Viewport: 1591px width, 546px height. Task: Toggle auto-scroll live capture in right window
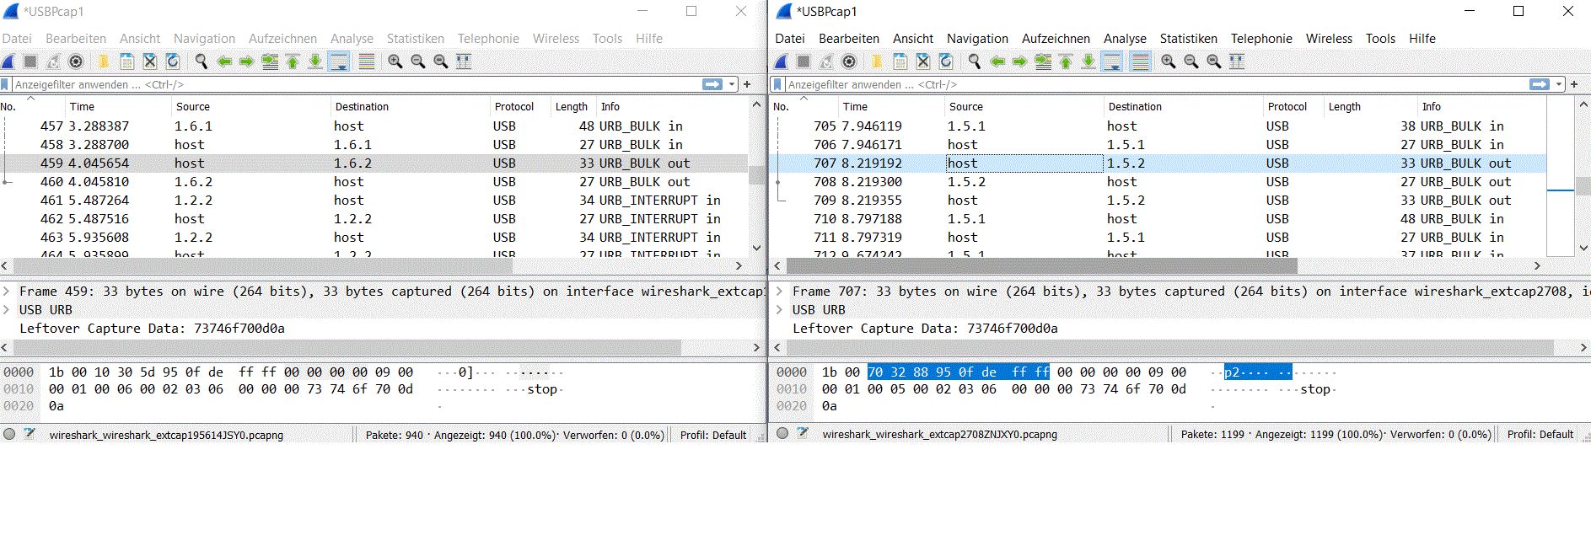pos(1112,62)
